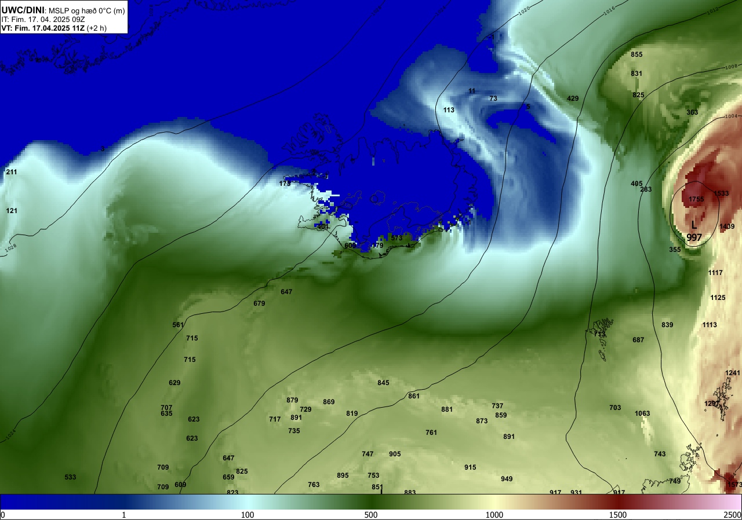742x520 pixels.
Task: Click the 211 value
Action: 12,172
